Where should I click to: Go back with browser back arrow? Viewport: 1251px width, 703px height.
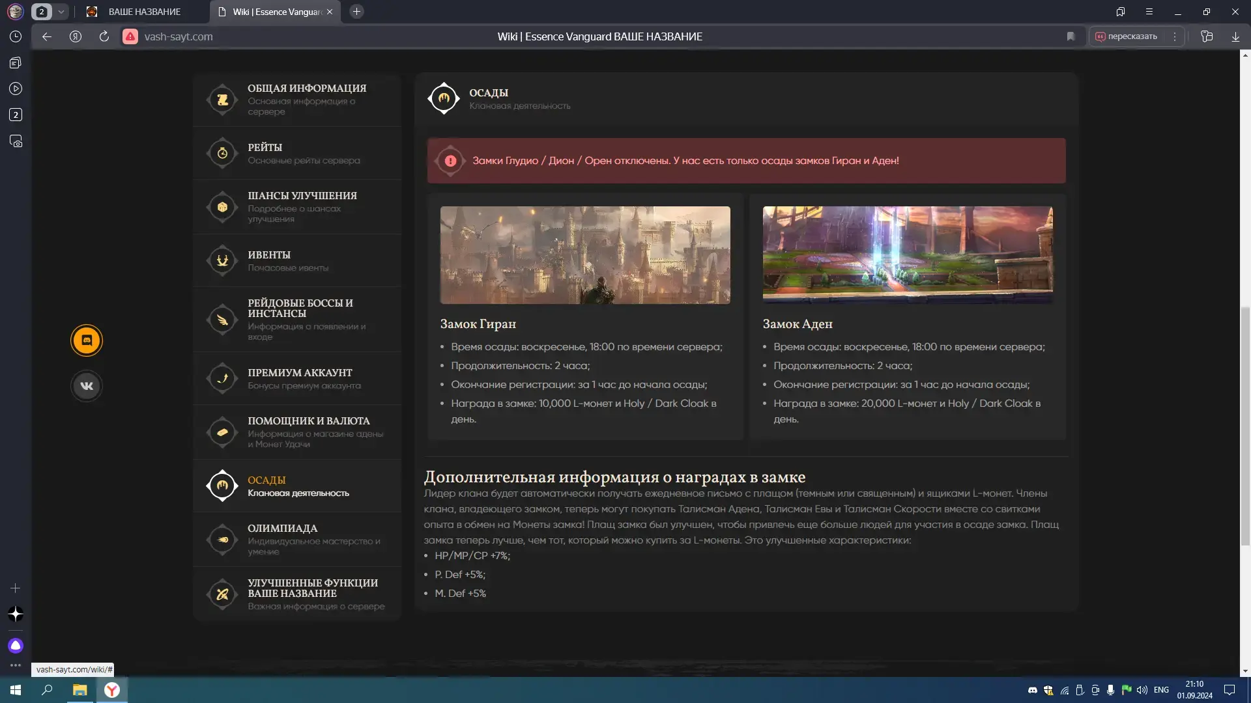click(47, 36)
